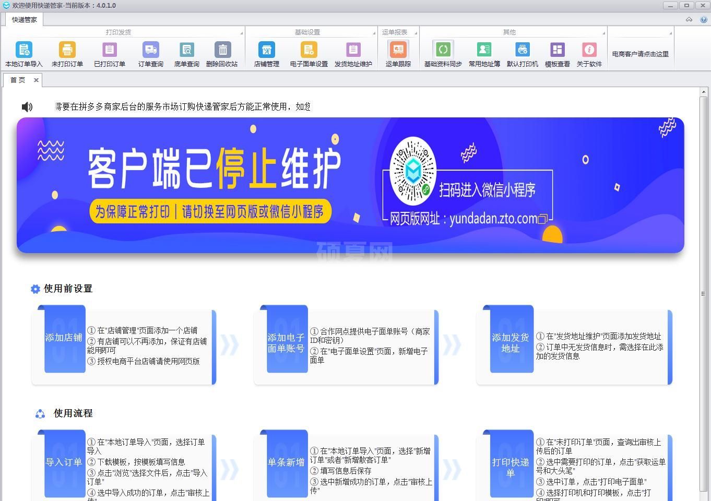Image resolution: width=711 pixels, height=501 pixels.
Task: Click the speaker announcement icon
Action: pos(27,107)
